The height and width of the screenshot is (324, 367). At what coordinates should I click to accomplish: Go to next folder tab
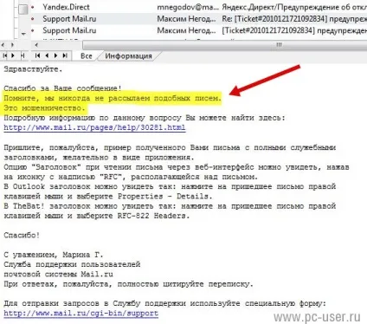13,55
